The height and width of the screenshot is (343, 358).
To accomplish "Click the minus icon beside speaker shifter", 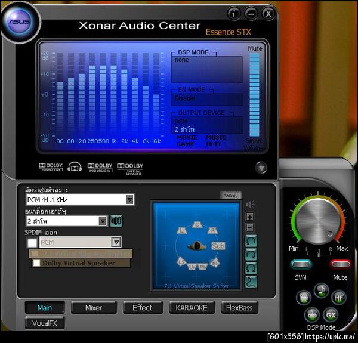I will (x=250, y=227).
